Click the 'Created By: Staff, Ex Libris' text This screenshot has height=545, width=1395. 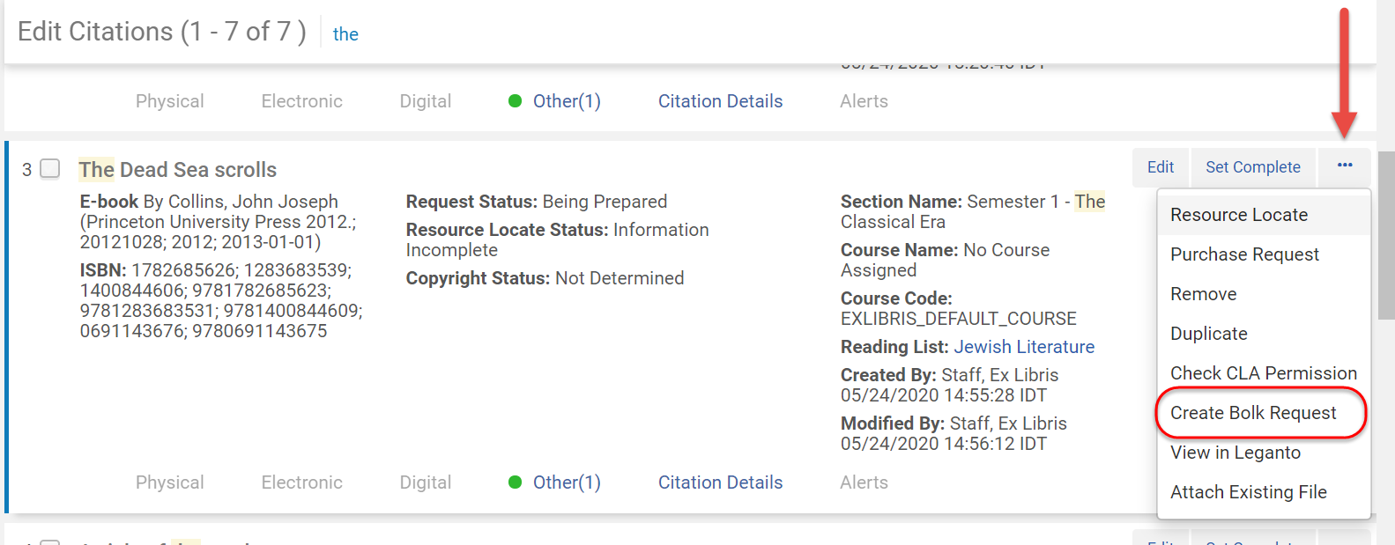point(950,375)
